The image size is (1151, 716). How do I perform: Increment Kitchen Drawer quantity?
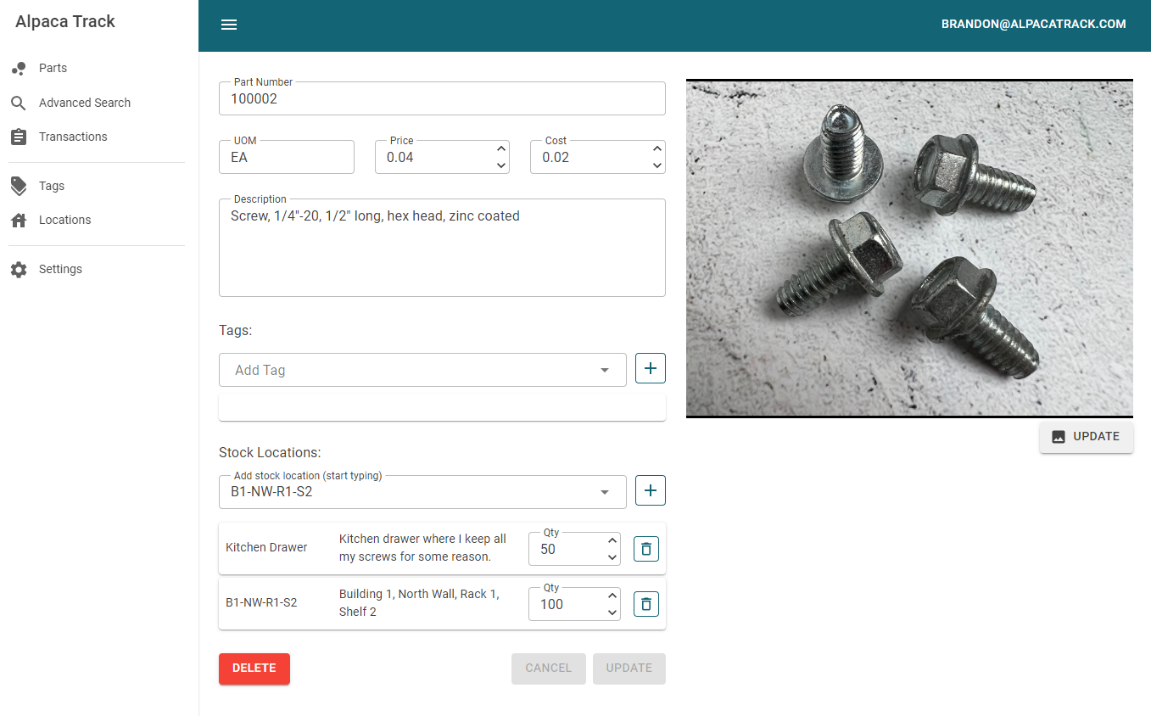point(612,540)
